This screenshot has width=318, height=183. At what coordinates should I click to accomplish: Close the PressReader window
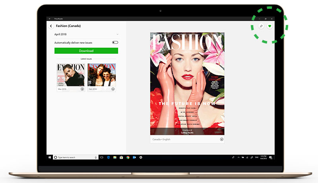point(272,19)
